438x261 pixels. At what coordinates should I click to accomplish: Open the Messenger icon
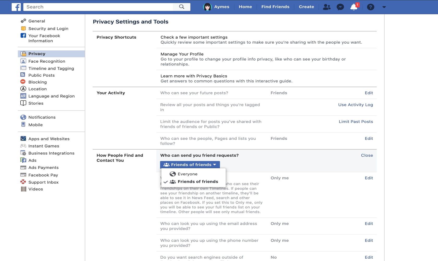pyautogui.click(x=340, y=7)
